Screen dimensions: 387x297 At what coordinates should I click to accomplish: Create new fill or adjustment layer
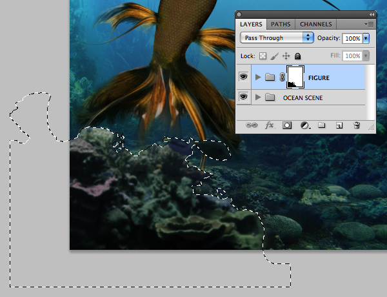click(x=305, y=125)
